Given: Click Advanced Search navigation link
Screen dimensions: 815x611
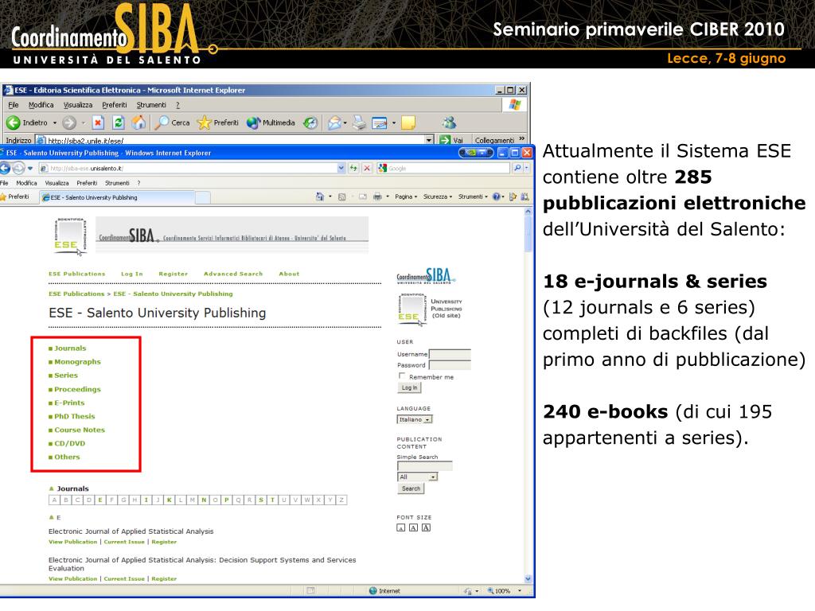Looking at the screenshot, I should point(233,274).
